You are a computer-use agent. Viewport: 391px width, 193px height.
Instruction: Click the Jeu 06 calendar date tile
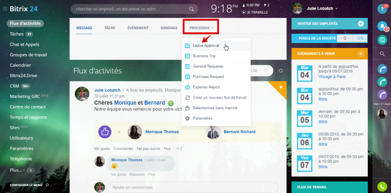click(x=305, y=140)
